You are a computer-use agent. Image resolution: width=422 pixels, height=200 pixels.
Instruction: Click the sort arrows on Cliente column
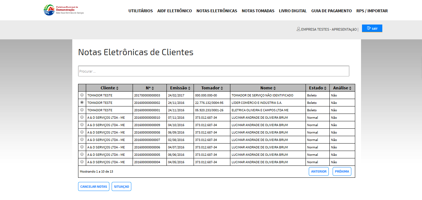117,88
